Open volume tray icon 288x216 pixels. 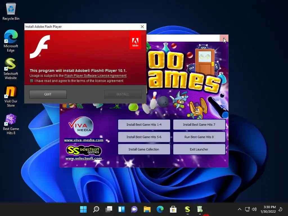[254, 209]
